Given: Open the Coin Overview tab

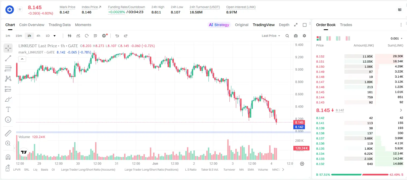Looking at the screenshot, I should coord(32,25).
